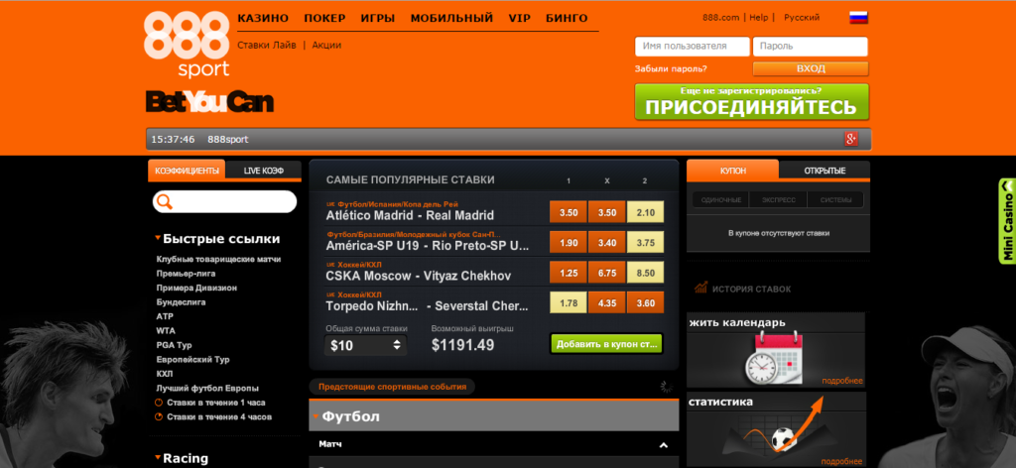Image resolution: width=1016 pixels, height=468 pixels.
Task: Open Клубные товарищеские матчи quick link
Action: point(218,260)
